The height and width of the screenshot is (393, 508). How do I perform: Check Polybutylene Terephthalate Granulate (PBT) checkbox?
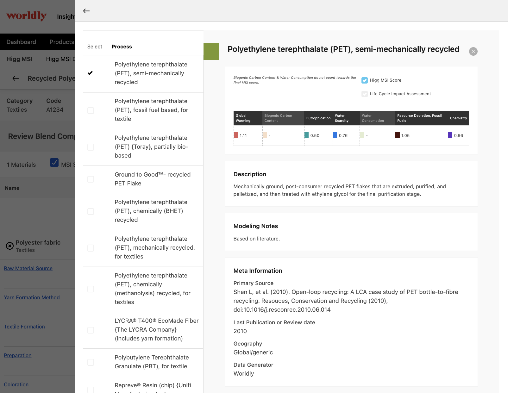point(91,362)
